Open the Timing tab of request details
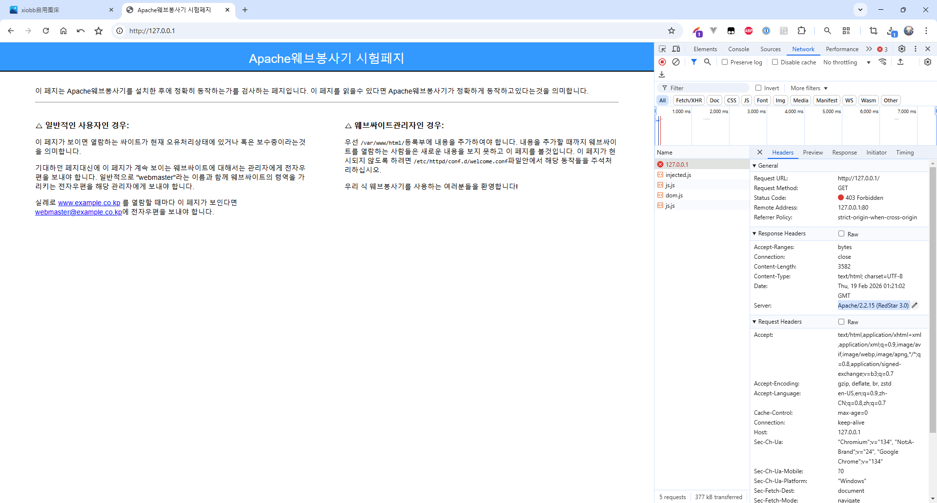This screenshot has height=503, width=937. point(904,153)
